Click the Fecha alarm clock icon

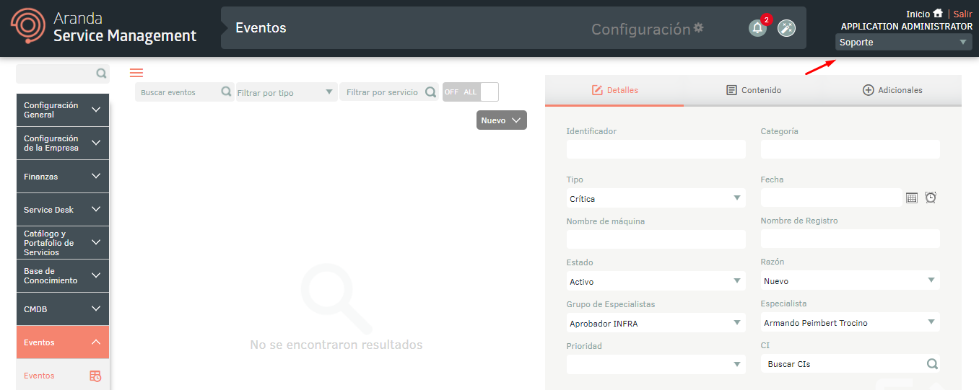(931, 198)
